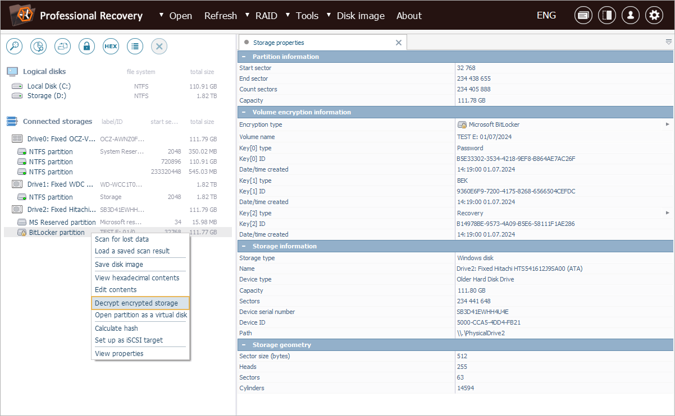Viewport: 675px width, 416px height.
Task: Click the stacked windows icon in header
Action: [583, 16]
